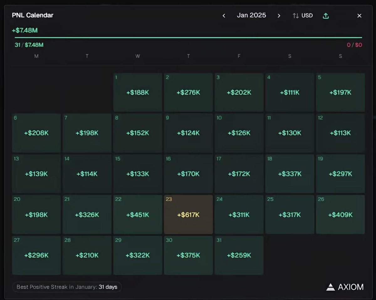Select day 7 cell showing +$198K

(87, 133)
